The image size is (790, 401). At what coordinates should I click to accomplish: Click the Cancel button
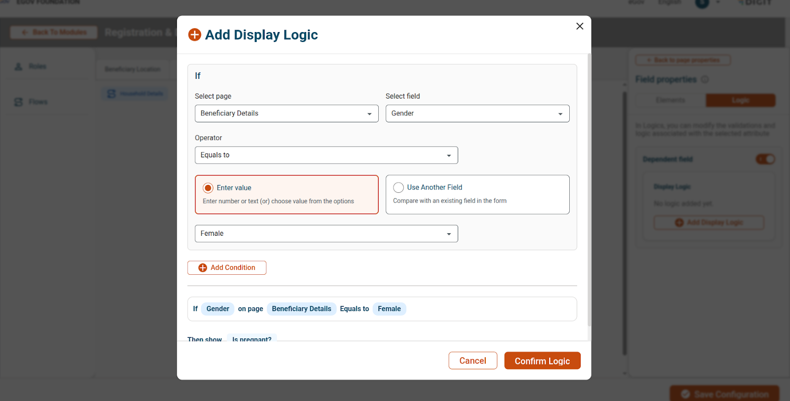click(473, 361)
